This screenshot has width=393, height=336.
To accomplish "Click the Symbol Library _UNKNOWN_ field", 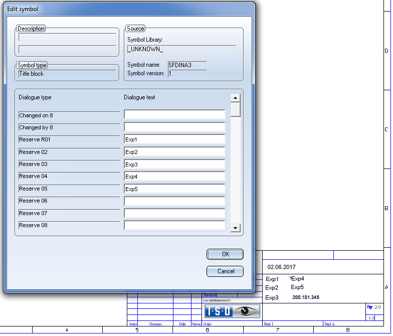I will pyautogui.click(x=181, y=49).
